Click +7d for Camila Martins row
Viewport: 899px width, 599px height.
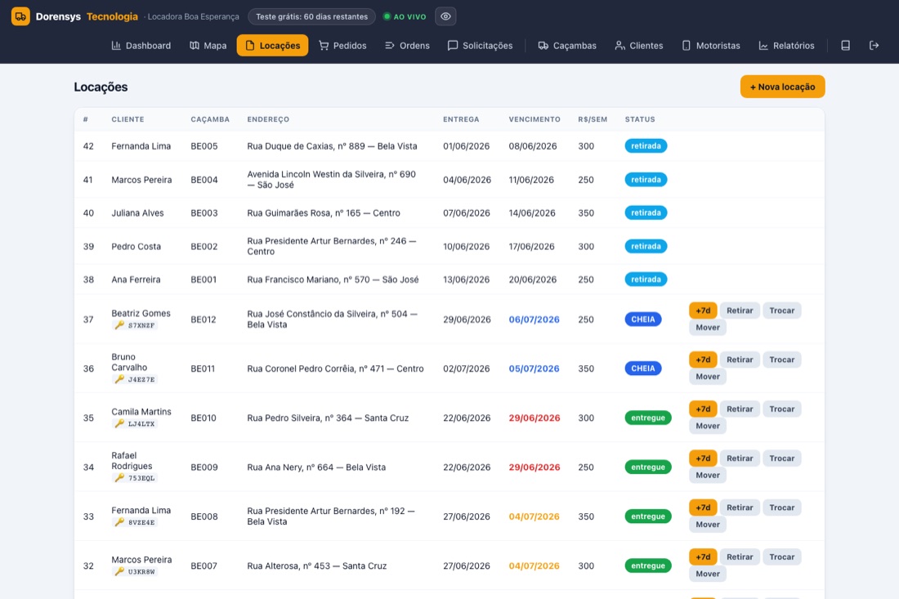(703, 409)
